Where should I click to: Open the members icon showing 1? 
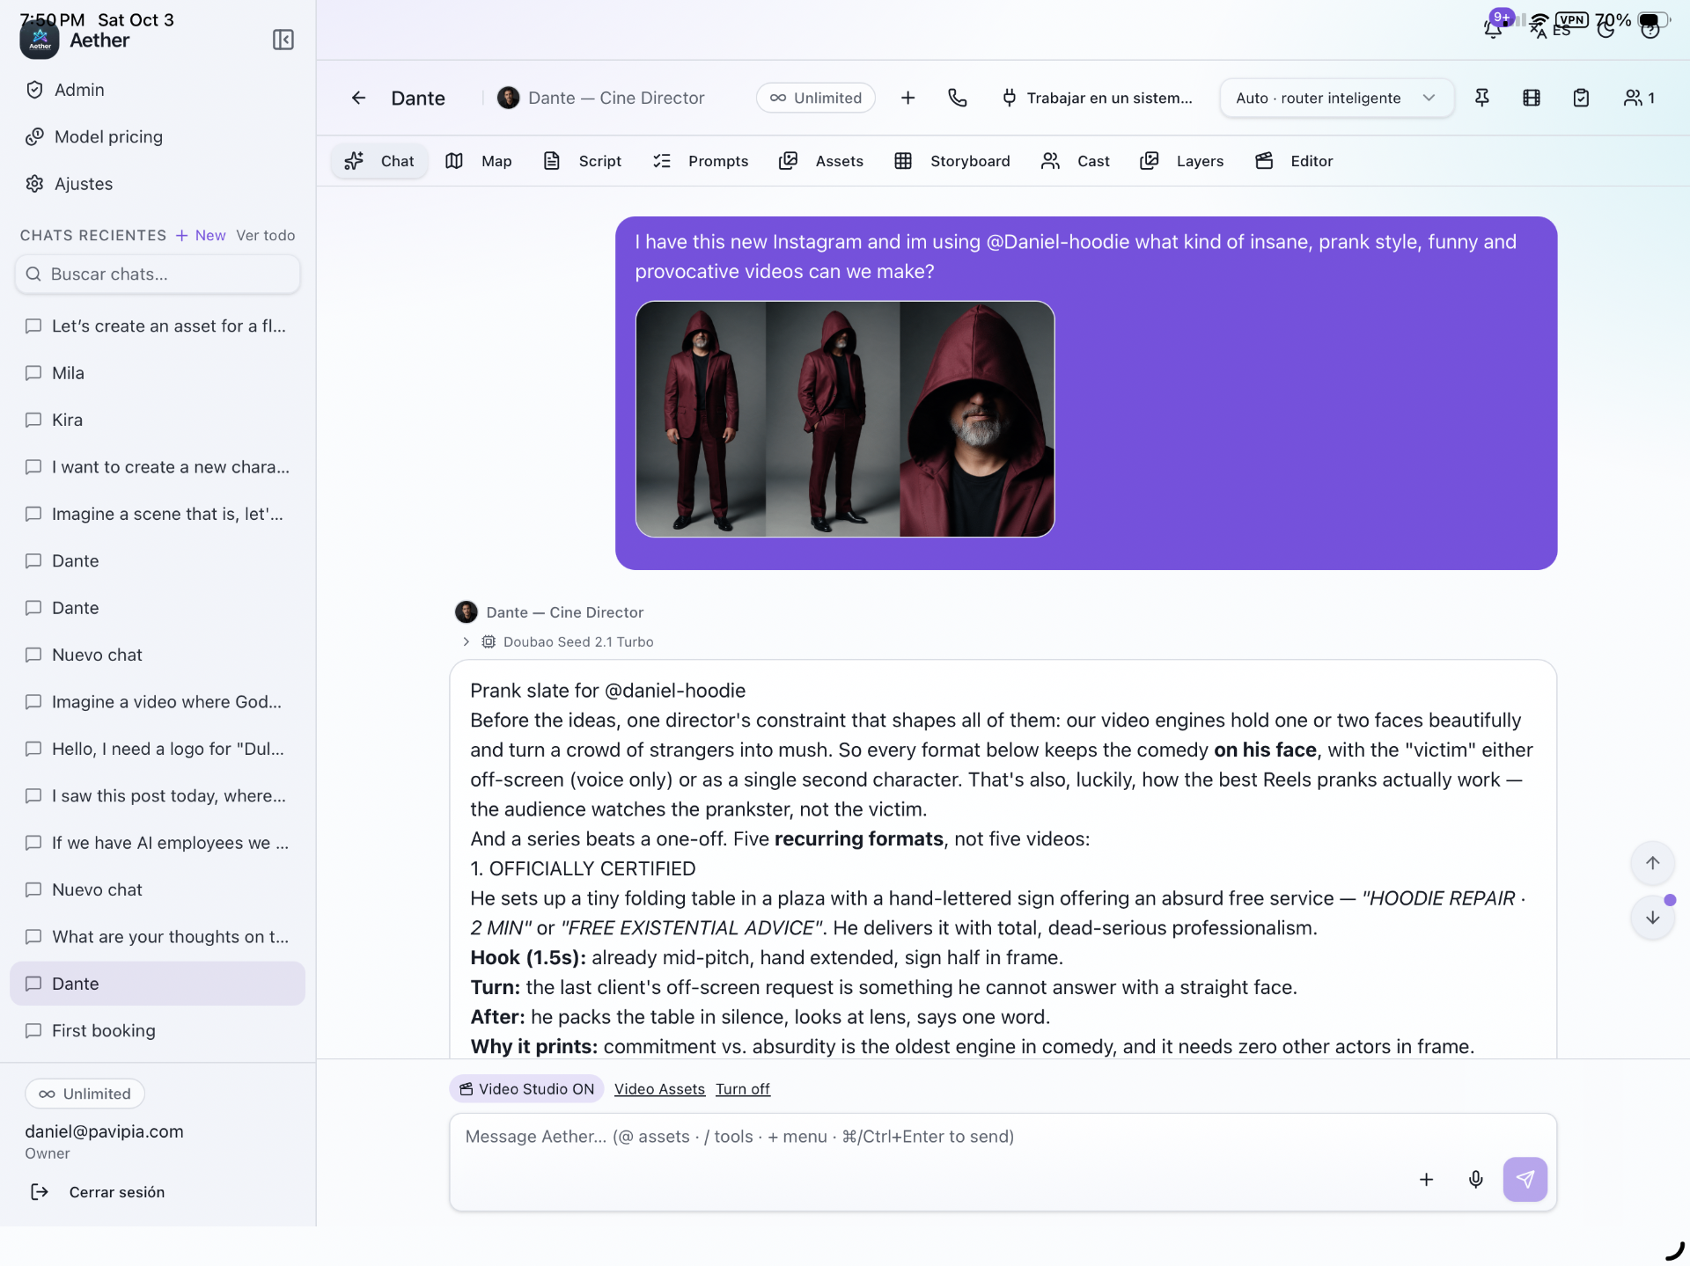pos(1639,98)
